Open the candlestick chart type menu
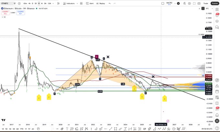This screenshot has height=132, width=220. pyautogui.click(x=58, y=3)
